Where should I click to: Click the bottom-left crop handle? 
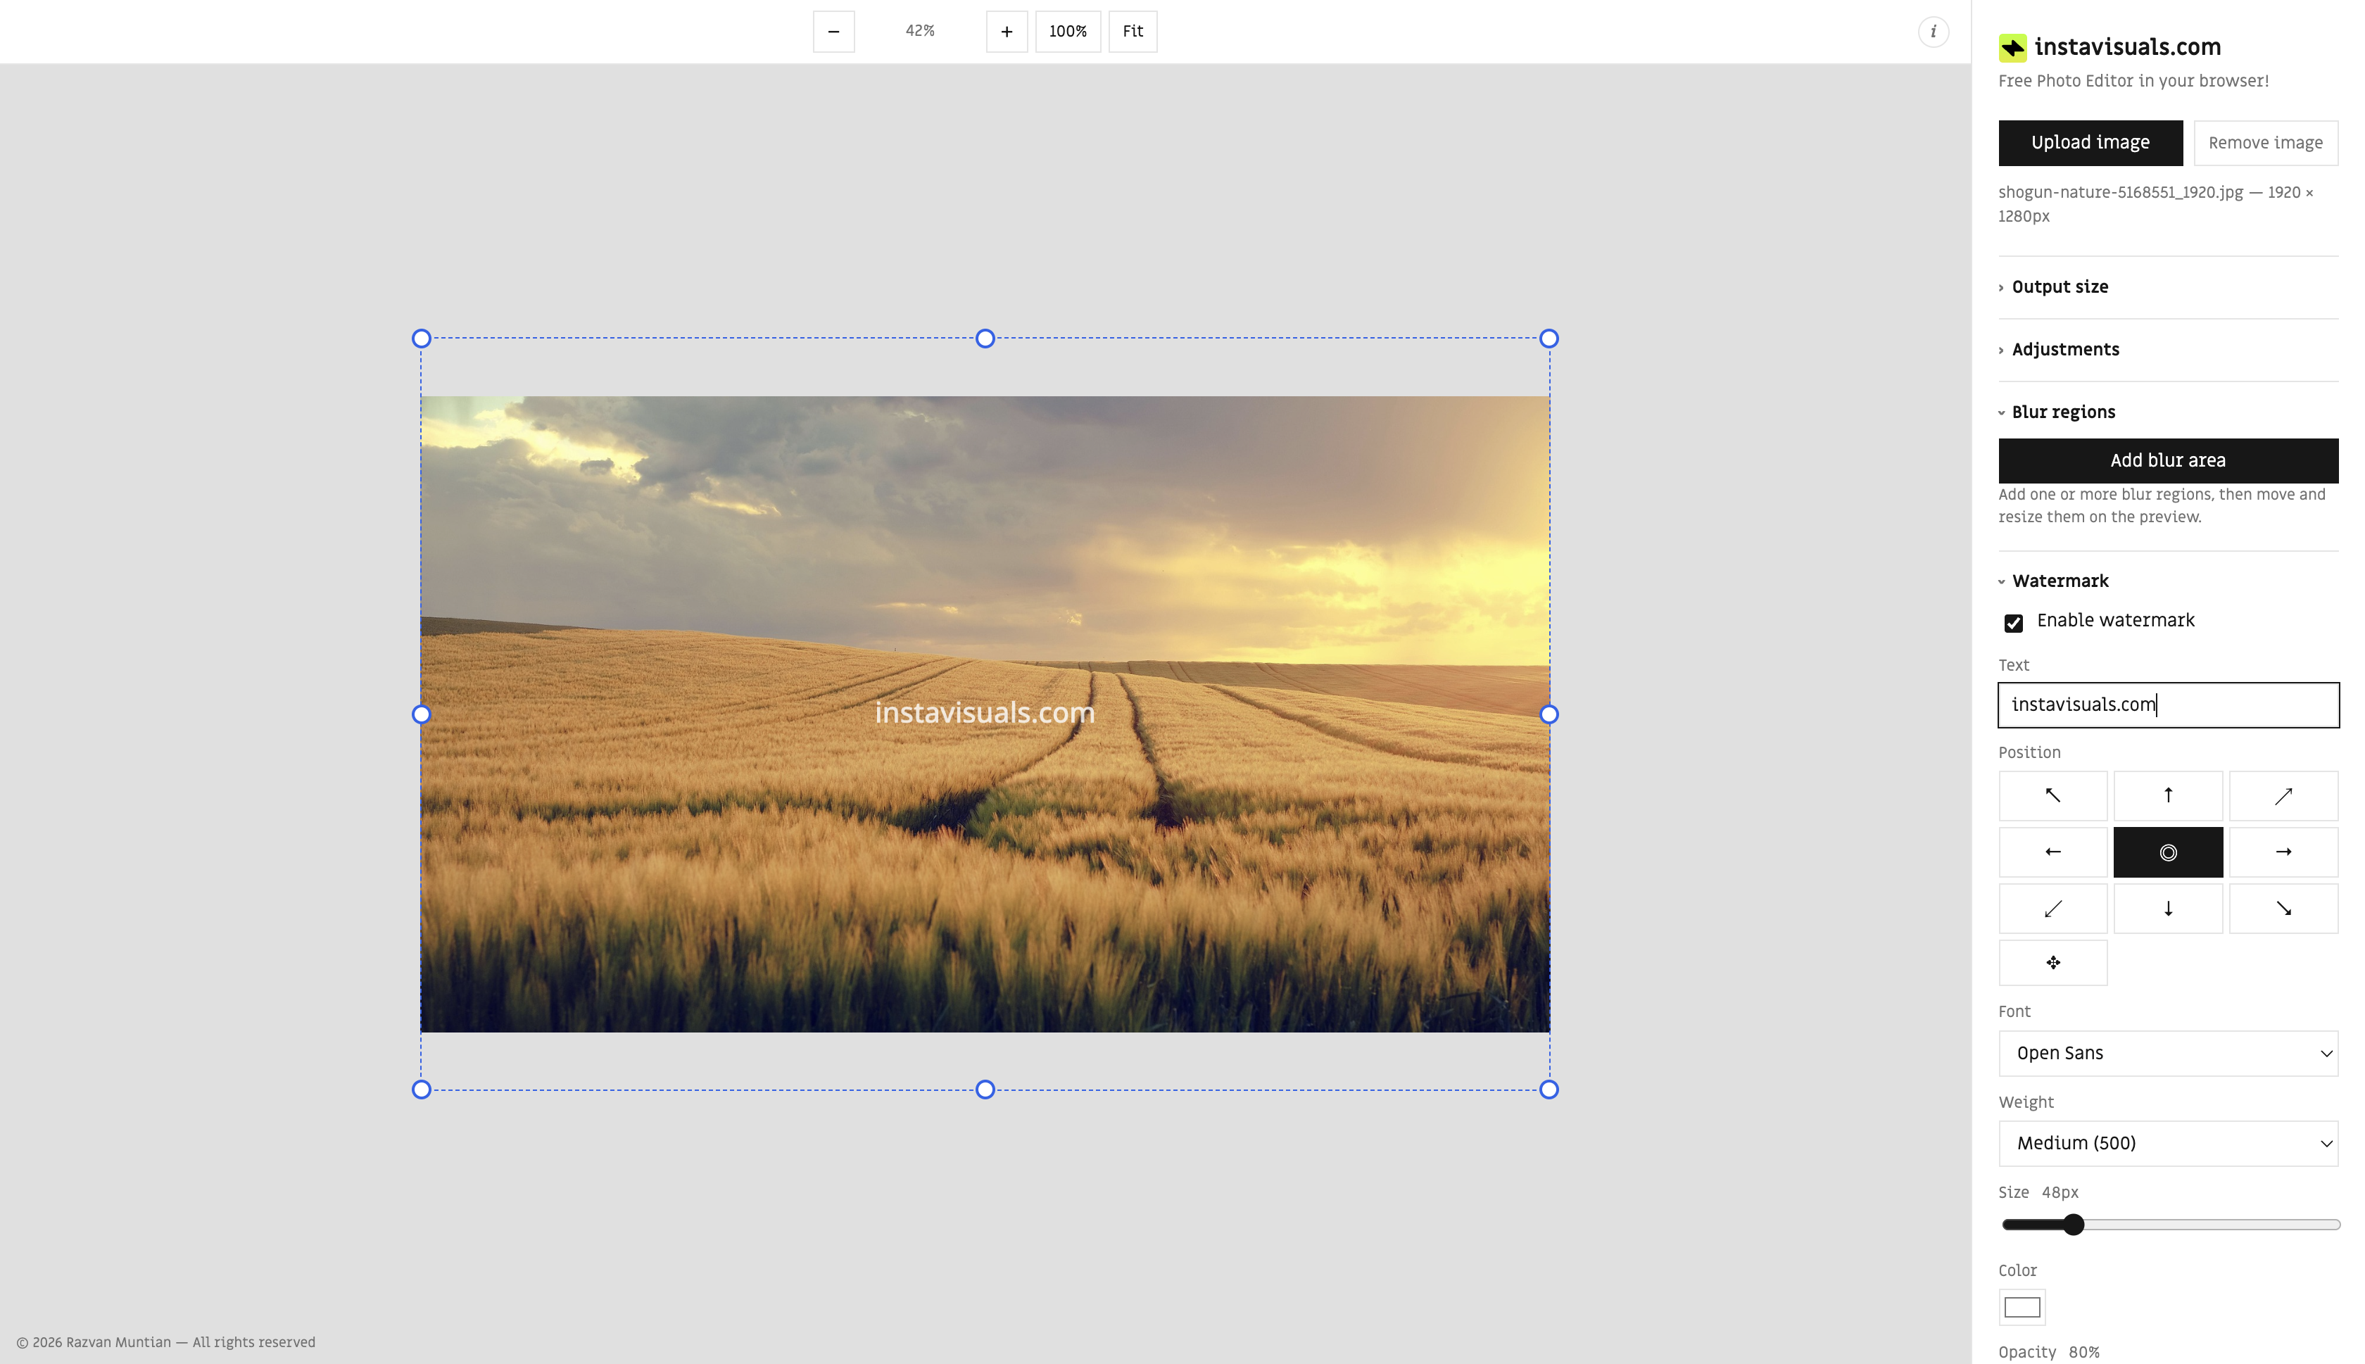422,1090
